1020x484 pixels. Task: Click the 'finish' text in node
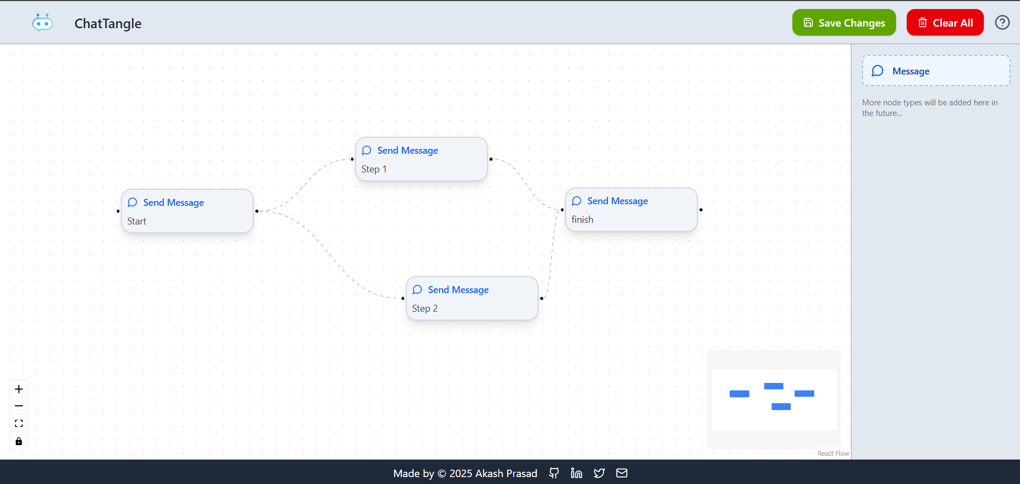[582, 220]
